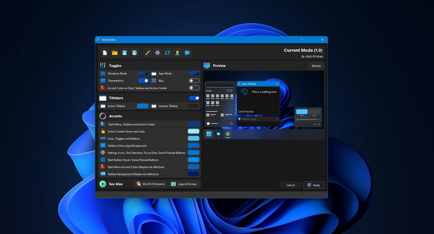Change Start Menu, Taskbar and Action Center color
The width and height of the screenshot is (434, 234).
(194, 124)
